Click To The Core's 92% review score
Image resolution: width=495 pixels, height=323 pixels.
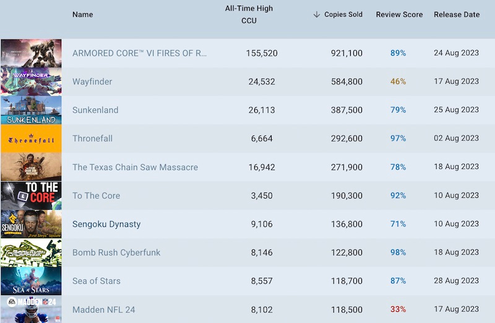pos(398,196)
